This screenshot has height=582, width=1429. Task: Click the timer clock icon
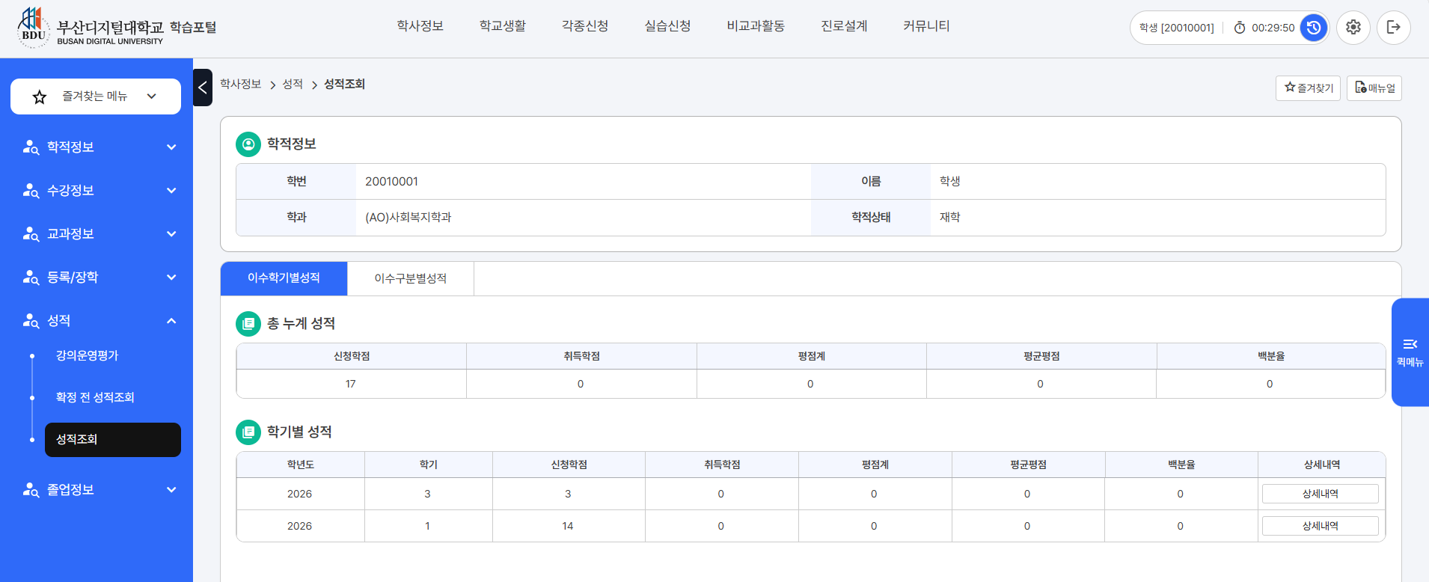[x=1240, y=28]
